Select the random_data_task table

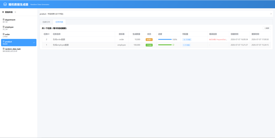(19, 50)
